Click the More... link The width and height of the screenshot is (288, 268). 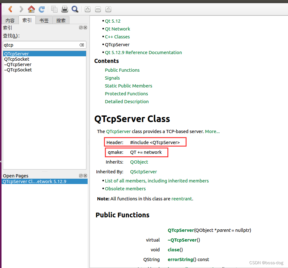coord(212,131)
